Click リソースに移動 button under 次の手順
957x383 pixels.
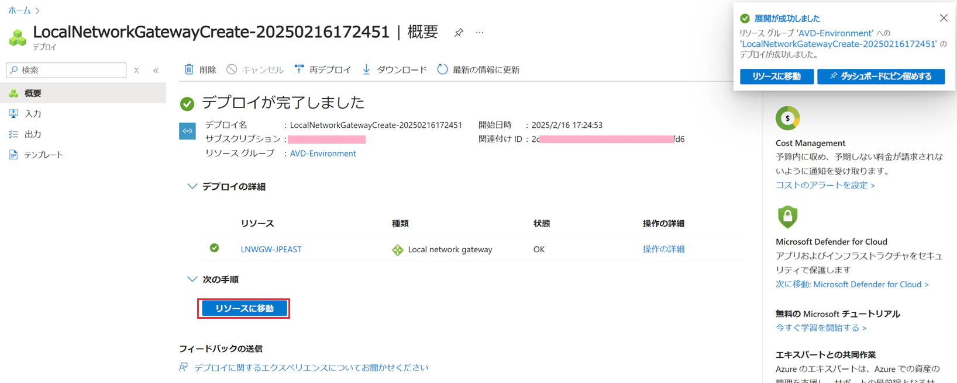(x=245, y=308)
